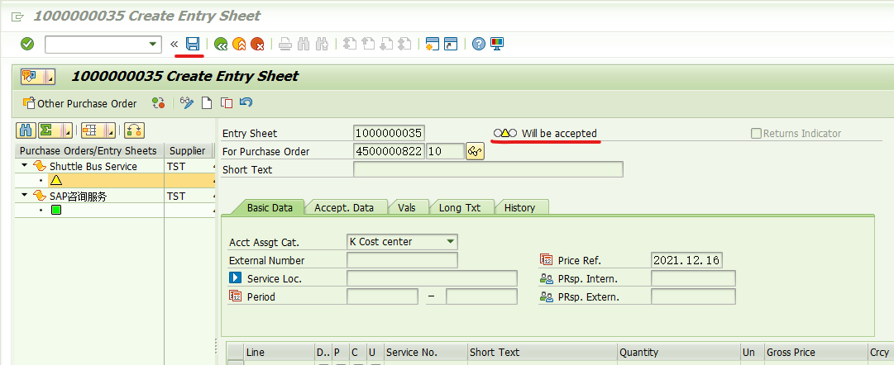Toggle Display/Change with glasses-pencil icon
Viewport: 894px width, 365px height.
coord(186,103)
